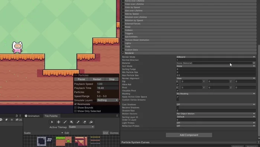Toggle the Visualize Pivot checkbox
The height and width of the screenshot is (147, 260).
click(x=177, y=91)
